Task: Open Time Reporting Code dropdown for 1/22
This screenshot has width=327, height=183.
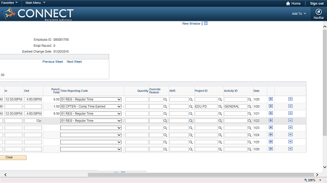Action: pyautogui.click(x=91, y=121)
